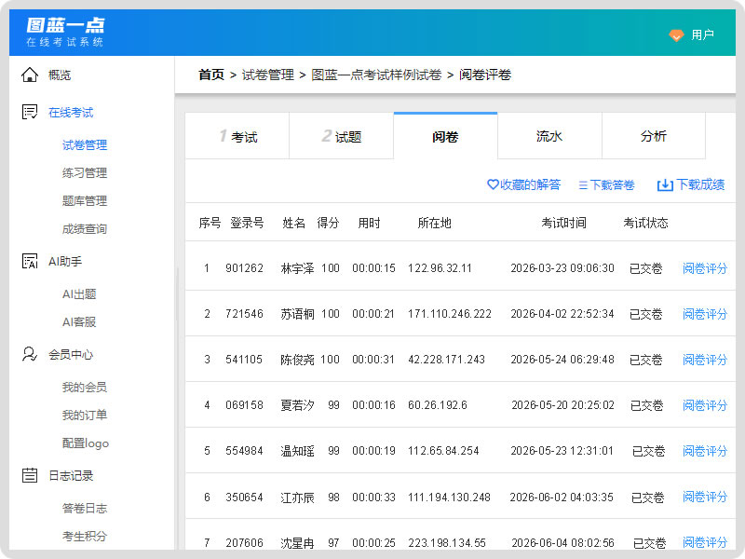745x559 pixels.
Task: Click 阅卷评分 for 江亦辰
Action: point(705,497)
